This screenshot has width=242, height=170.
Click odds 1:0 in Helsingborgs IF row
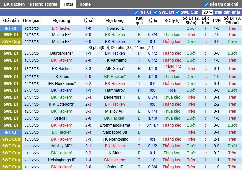tap(152, 160)
